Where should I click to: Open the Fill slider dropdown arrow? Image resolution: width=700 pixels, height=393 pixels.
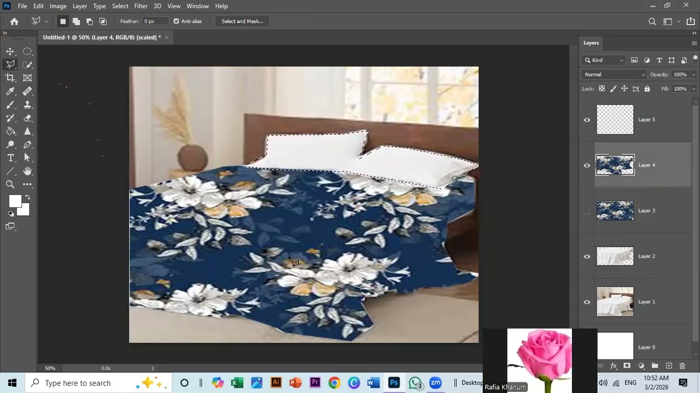[693, 88]
